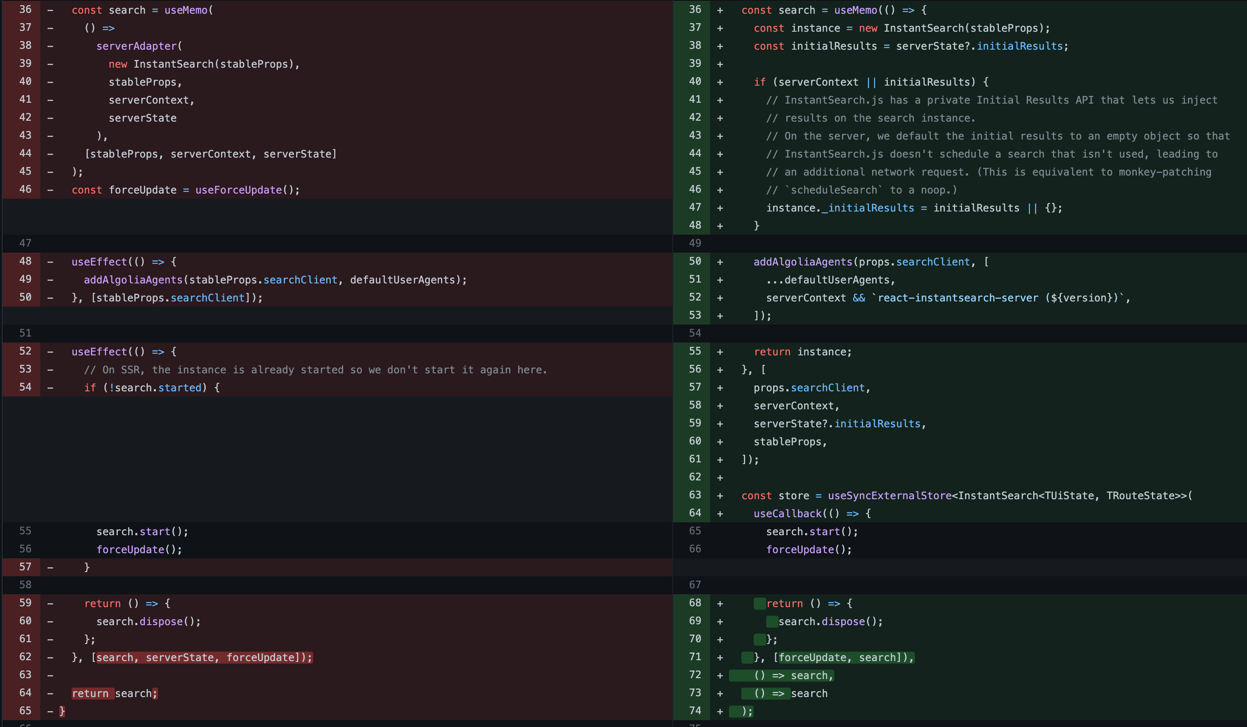Viewport: 1247px width, 727px height.
Task: Click '() => search,' on right line 72
Action: coord(794,676)
